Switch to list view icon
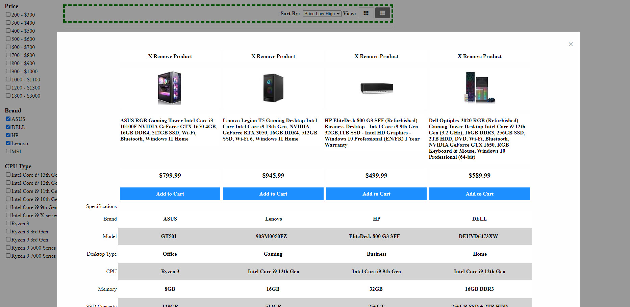 (382, 13)
